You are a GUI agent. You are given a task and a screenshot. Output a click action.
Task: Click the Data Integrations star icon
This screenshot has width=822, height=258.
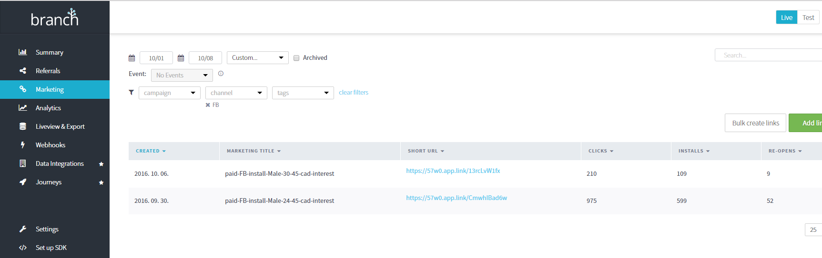[101, 164]
